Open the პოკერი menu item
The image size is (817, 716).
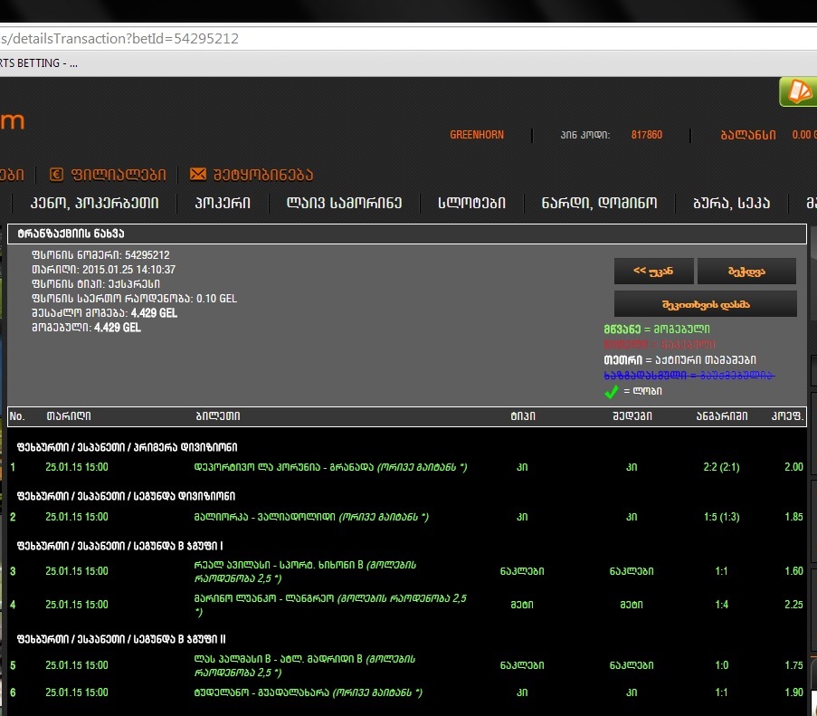(223, 204)
